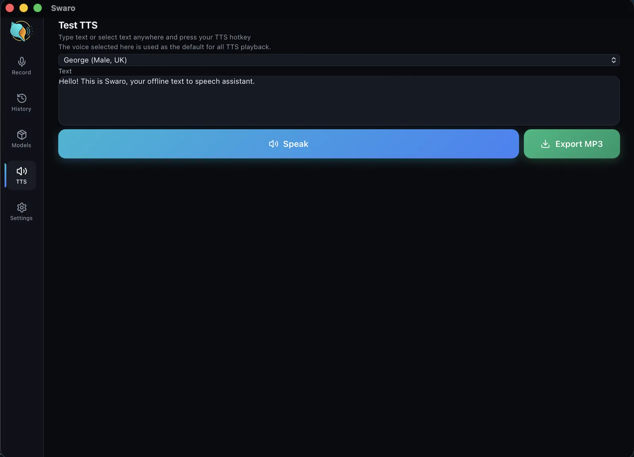Select the TTS sidebar item
Image resolution: width=634 pixels, height=457 pixels.
(21, 176)
